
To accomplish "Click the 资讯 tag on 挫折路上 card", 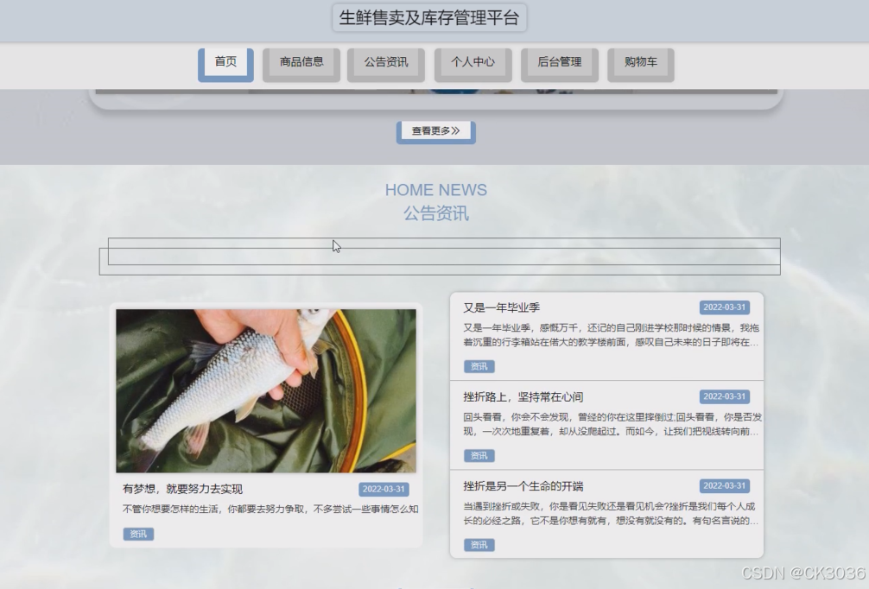I will pos(479,455).
